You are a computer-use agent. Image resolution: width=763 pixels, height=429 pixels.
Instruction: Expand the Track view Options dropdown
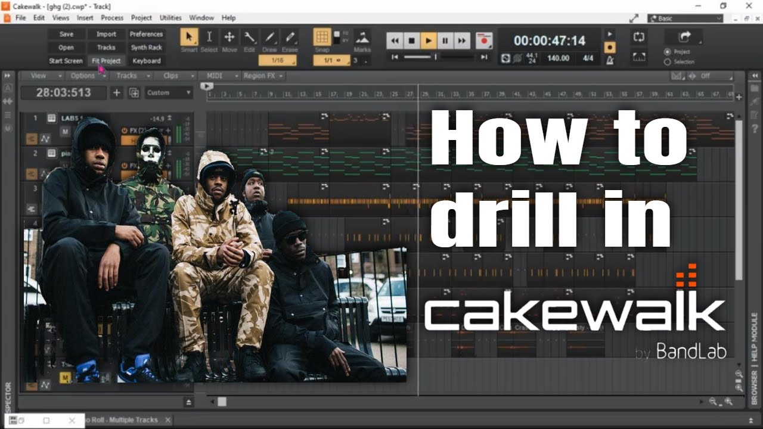point(87,76)
